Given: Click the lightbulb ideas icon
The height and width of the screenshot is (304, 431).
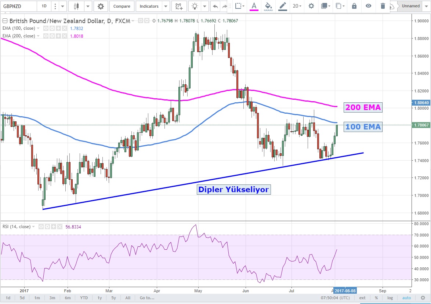Looking at the screenshot, I should (x=195, y=6).
